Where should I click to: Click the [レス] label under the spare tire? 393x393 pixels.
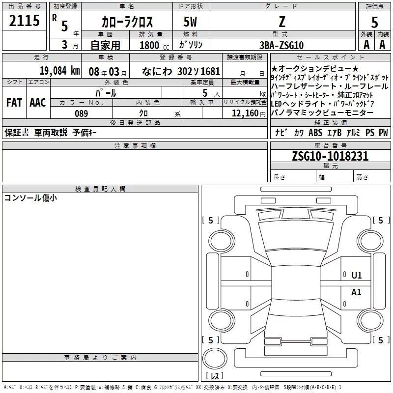tap(215, 376)
